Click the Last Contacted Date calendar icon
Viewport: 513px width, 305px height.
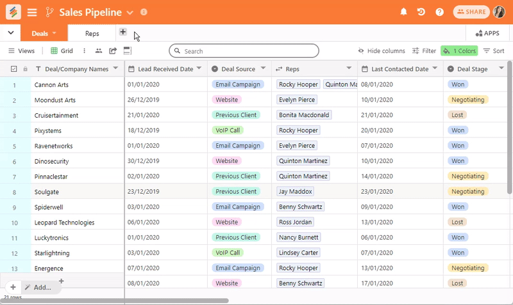click(x=364, y=69)
